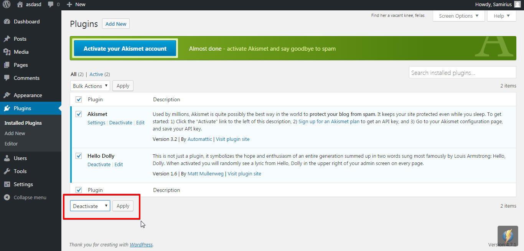Screen dimensions: 524x251
Task: Click the top Apply button
Action: coord(123,86)
